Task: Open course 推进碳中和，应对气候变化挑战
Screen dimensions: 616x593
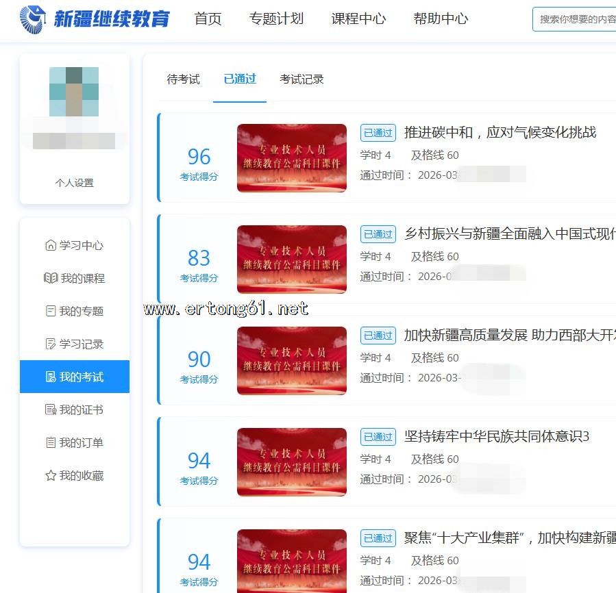Action: pos(500,132)
